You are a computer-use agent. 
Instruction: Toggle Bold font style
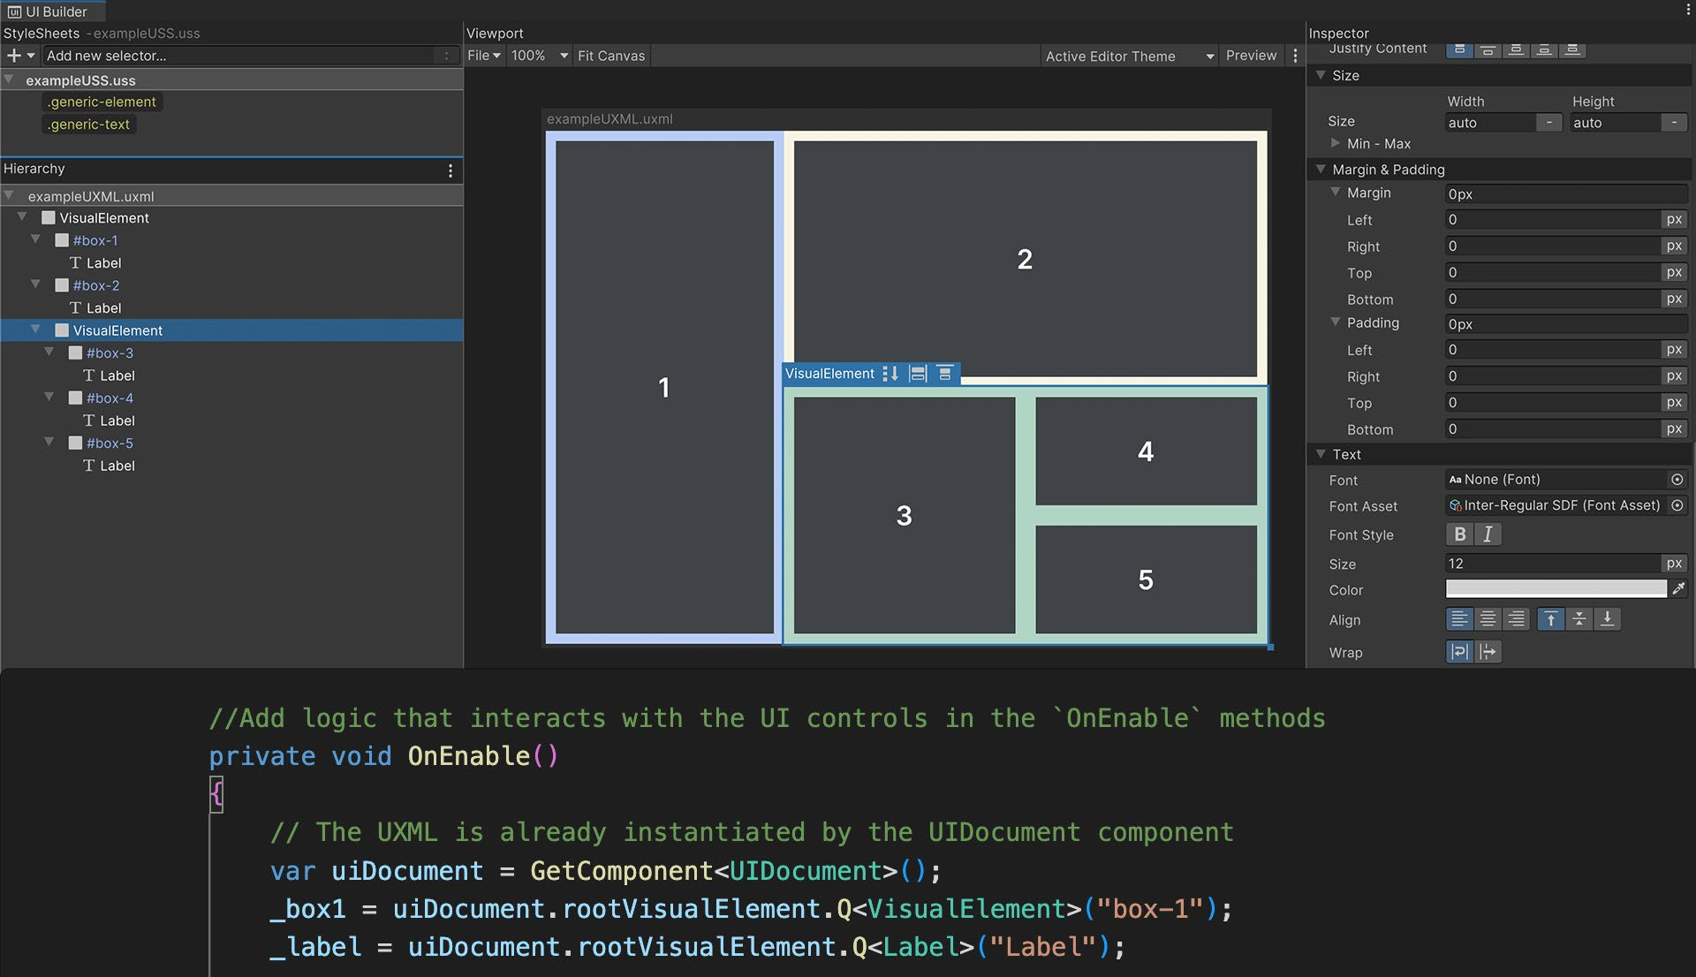pyautogui.click(x=1460, y=534)
